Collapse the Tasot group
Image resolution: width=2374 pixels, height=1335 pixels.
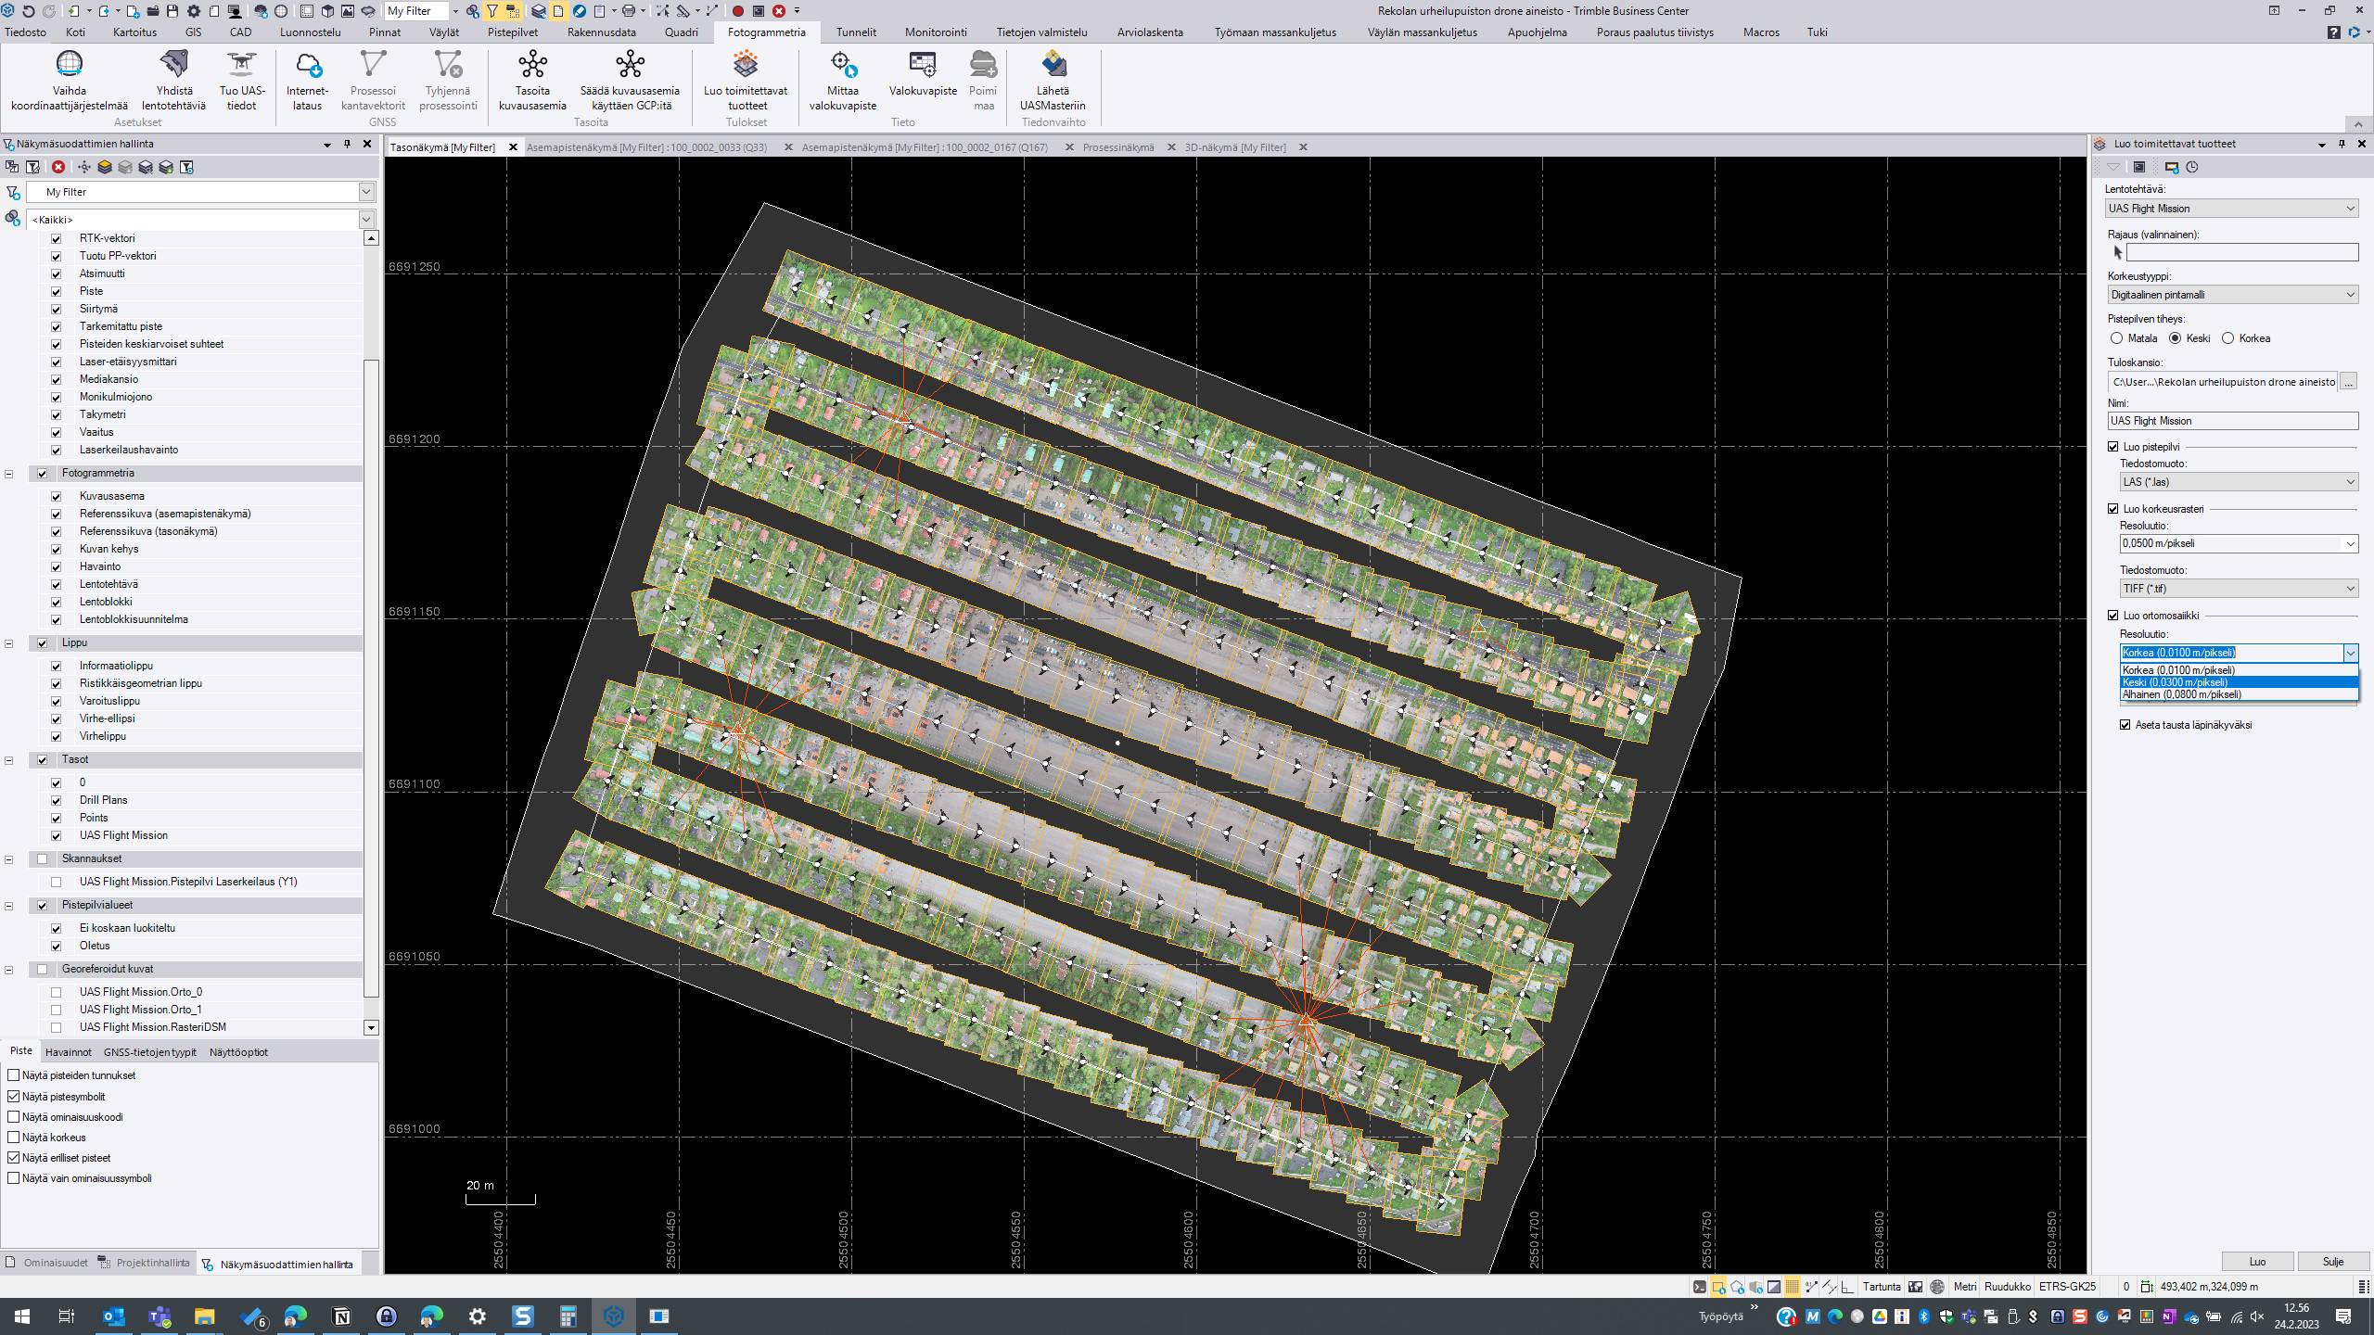coord(9,760)
